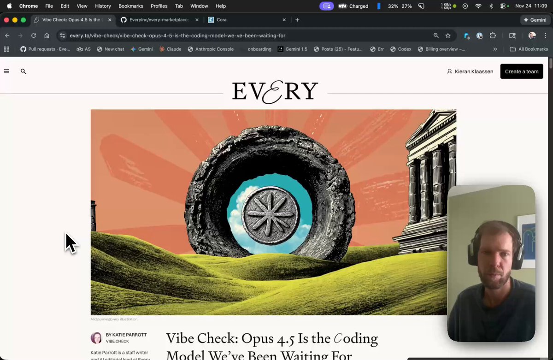
Task: Click the purple screen-sharing icon in menu bar
Action: 327,6
